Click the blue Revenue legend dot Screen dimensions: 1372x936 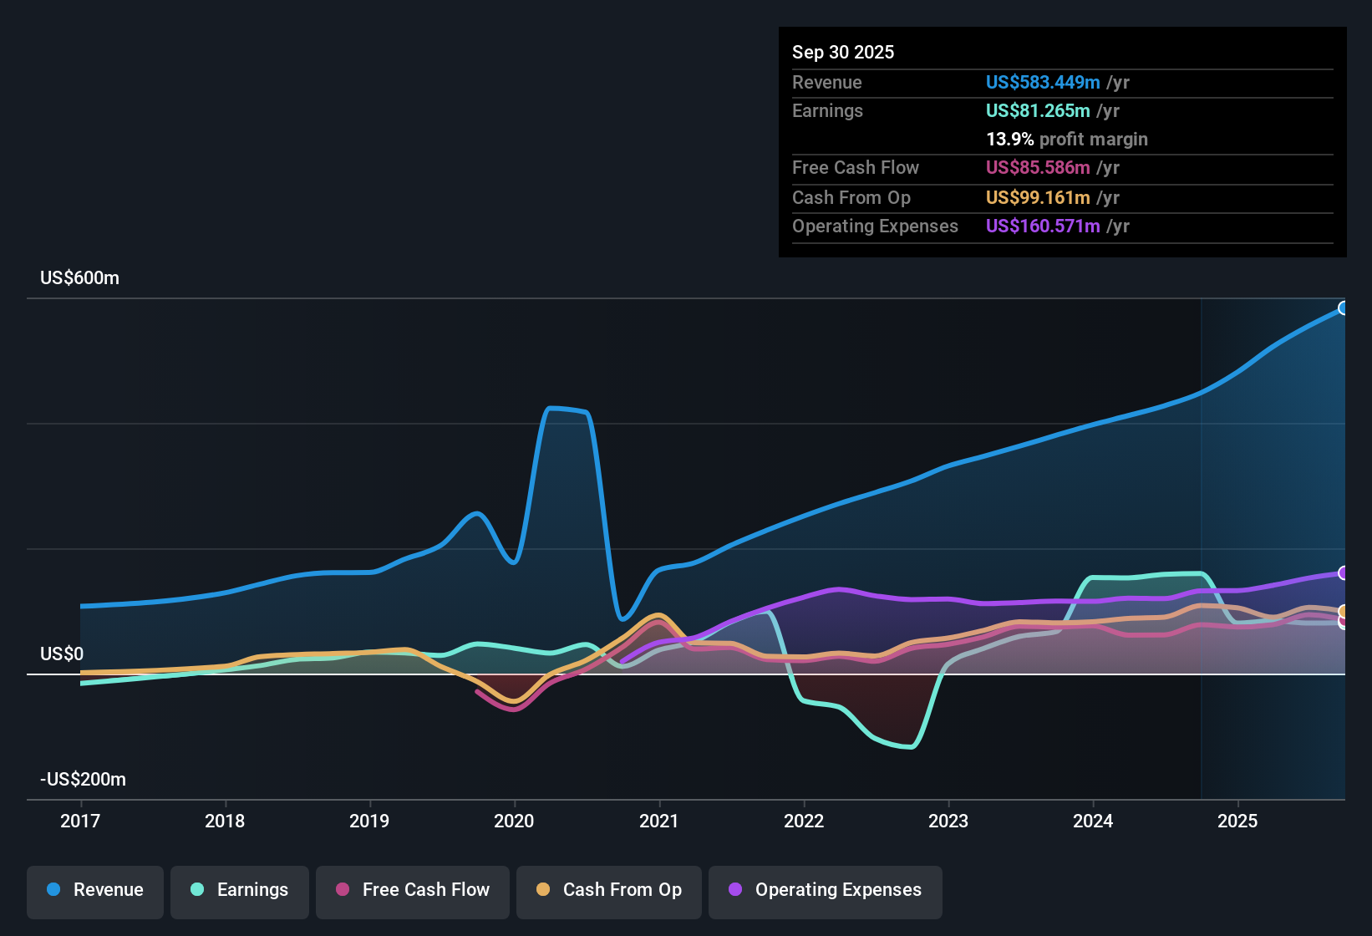coord(53,890)
